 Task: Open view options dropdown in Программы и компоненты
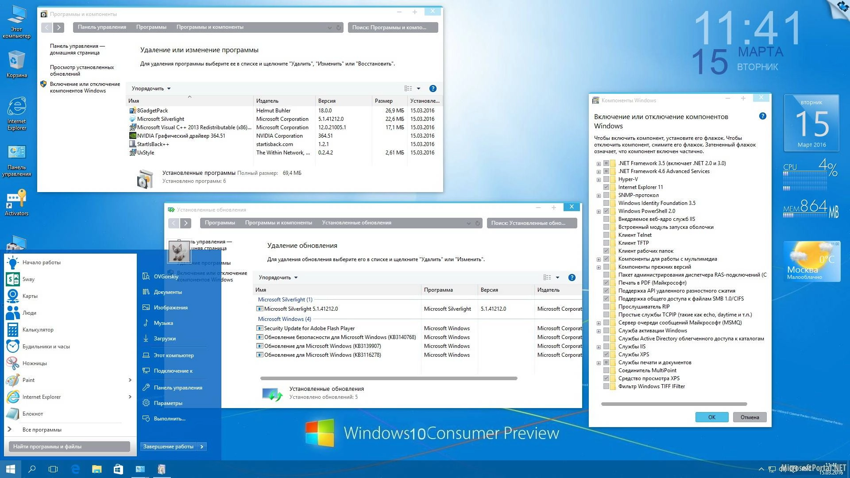click(x=418, y=89)
